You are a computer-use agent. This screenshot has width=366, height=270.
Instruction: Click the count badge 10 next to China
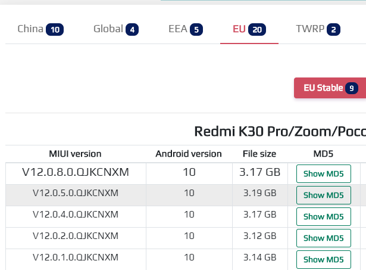(55, 30)
